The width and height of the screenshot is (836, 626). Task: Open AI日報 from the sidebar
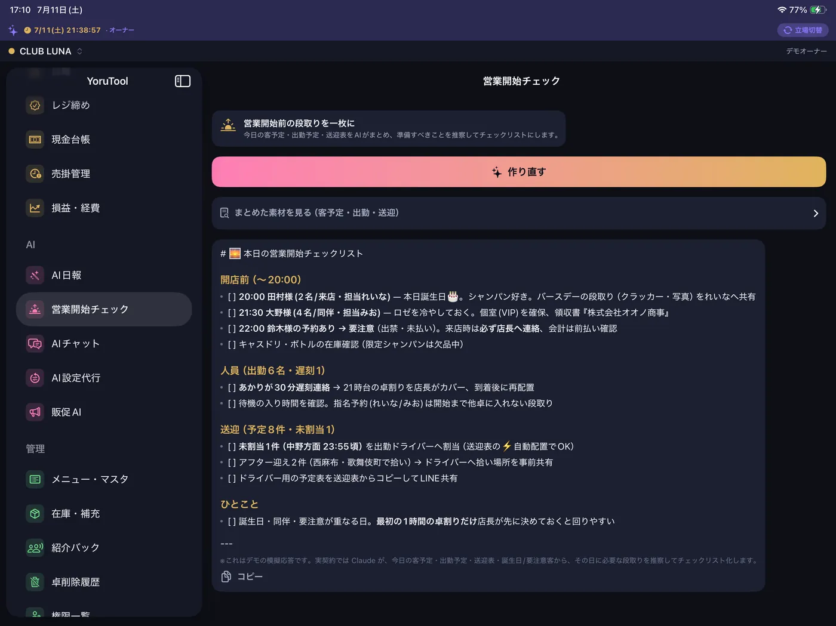click(104, 275)
